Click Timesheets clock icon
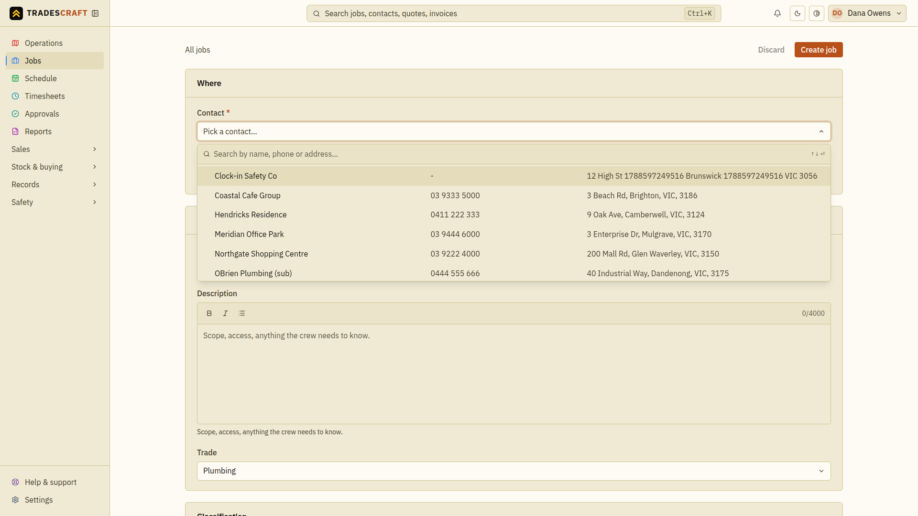 15,96
